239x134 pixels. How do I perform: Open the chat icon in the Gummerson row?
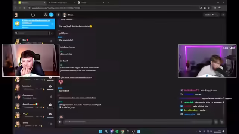pyautogui.click(x=51, y=96)
